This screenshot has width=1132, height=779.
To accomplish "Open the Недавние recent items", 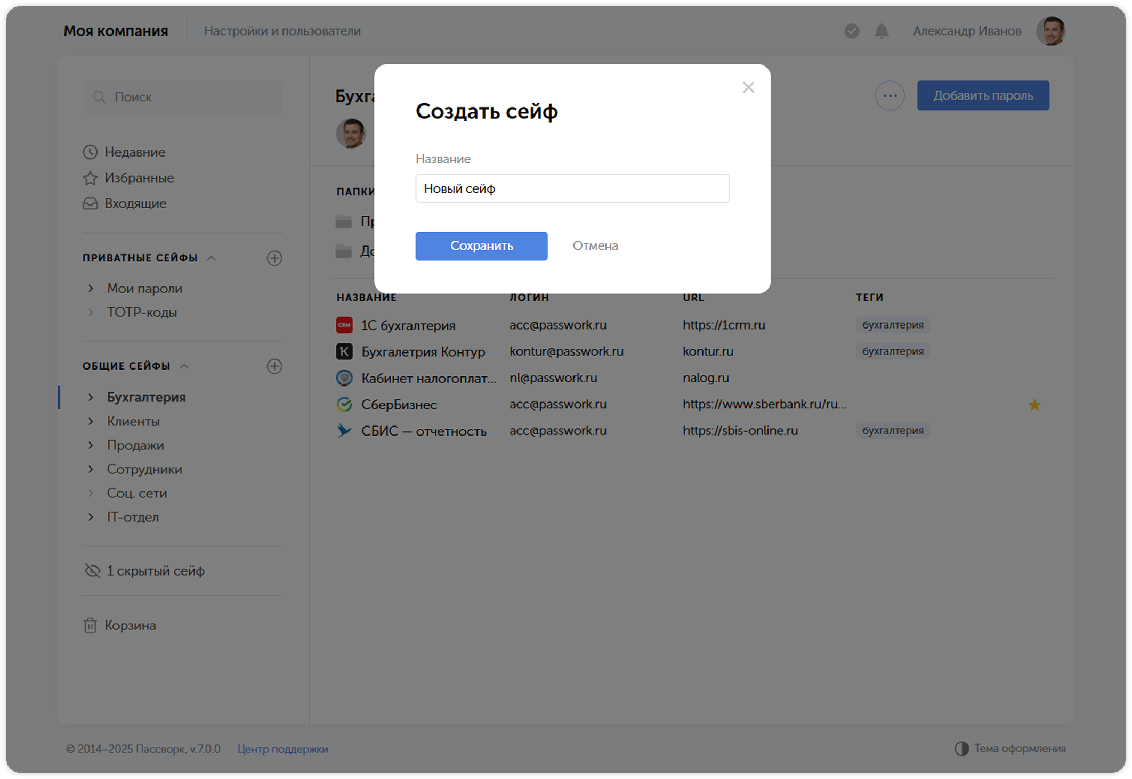I will tap(134, 152).
